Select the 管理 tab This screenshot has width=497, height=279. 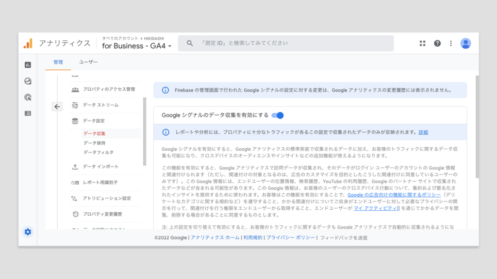pos(58,62)
